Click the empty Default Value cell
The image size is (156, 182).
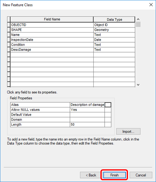click(x=87, y=115)
